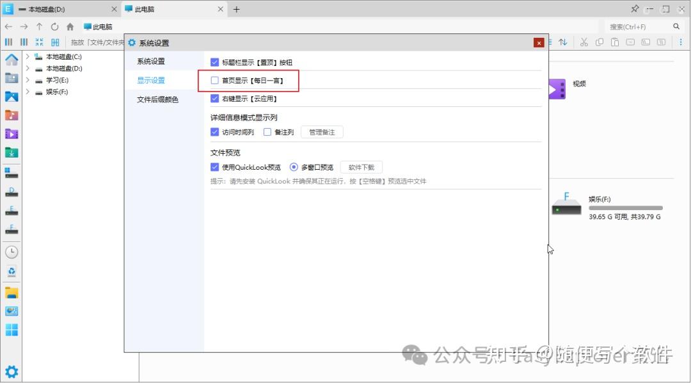The image size is (691, 383).
Task: Click the paste clipboard icon
Action: click(615, 42)
